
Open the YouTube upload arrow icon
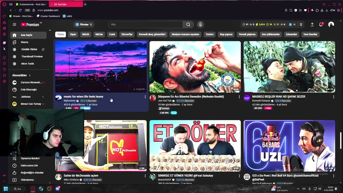pos(312,24)
